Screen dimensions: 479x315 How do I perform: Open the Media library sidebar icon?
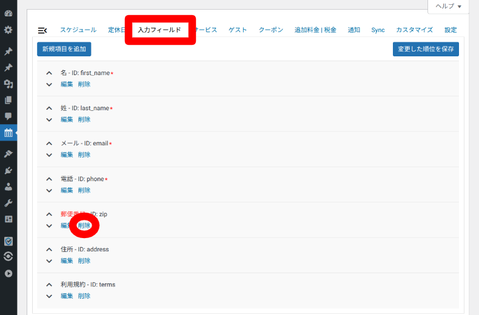8,84
